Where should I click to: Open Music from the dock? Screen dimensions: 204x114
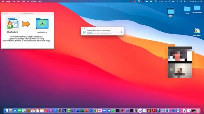click(46, 111)
